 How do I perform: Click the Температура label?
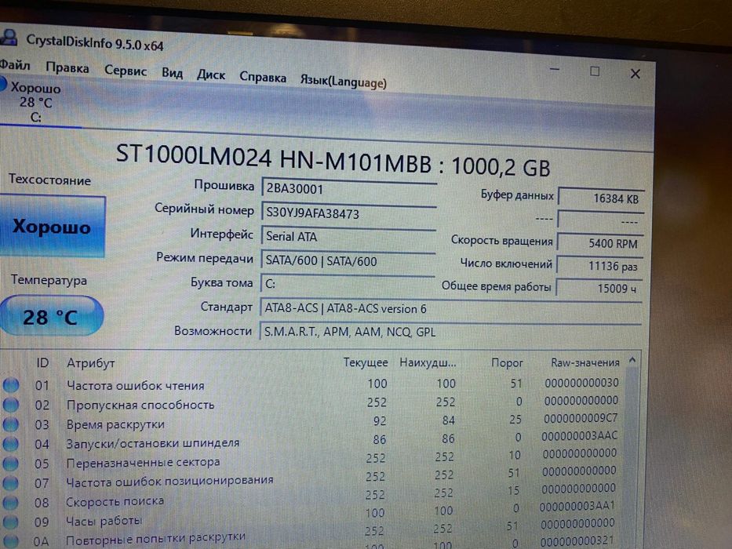click(49, 280)
